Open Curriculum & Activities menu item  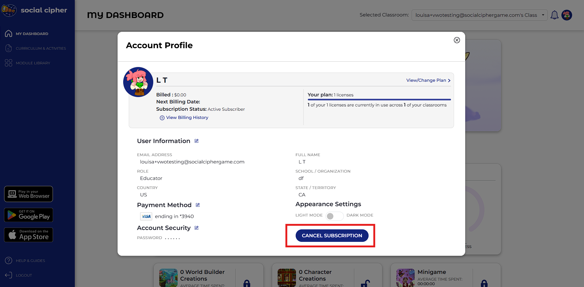(x=41, y=48)
